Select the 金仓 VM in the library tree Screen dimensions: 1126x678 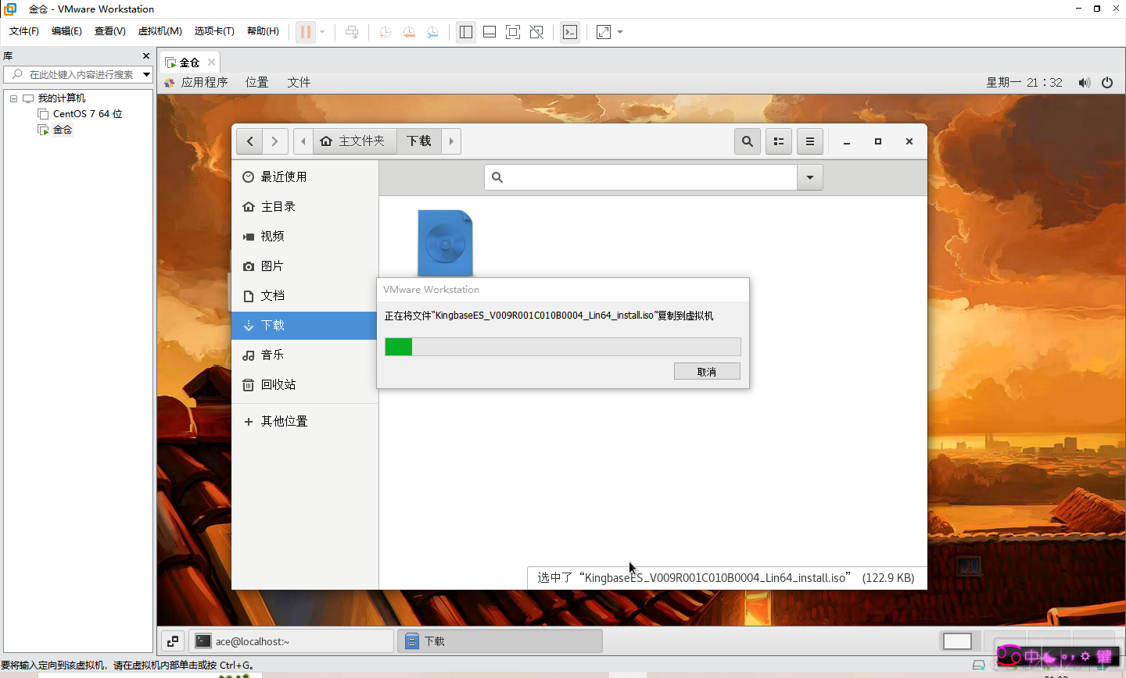pos(63,130)
